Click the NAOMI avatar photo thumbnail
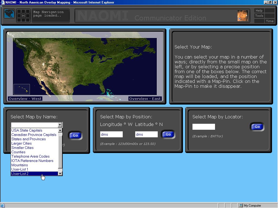The width and height of the screenshot is (278, 208). (x=242, y=16)
